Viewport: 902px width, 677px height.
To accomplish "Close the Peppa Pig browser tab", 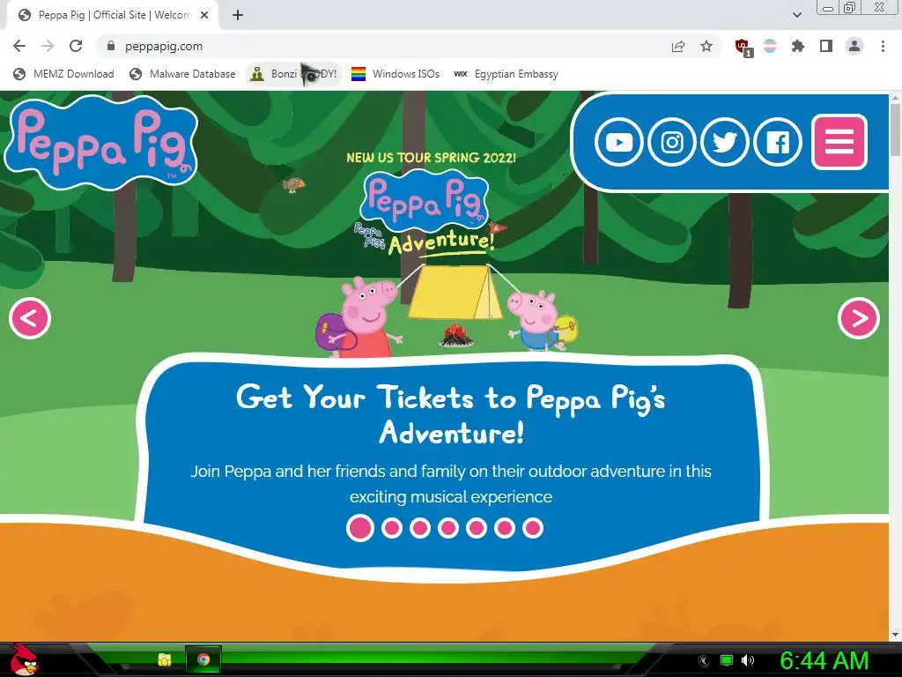I will click(204, 15).
